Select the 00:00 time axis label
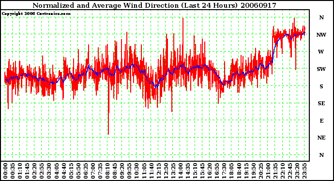Viewport: 334px width, 181px height. (x=5, y=171)
